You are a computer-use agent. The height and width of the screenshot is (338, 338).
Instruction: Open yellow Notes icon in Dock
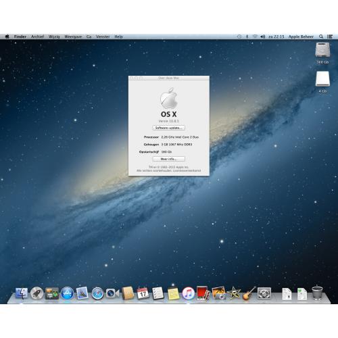(173, 293)
